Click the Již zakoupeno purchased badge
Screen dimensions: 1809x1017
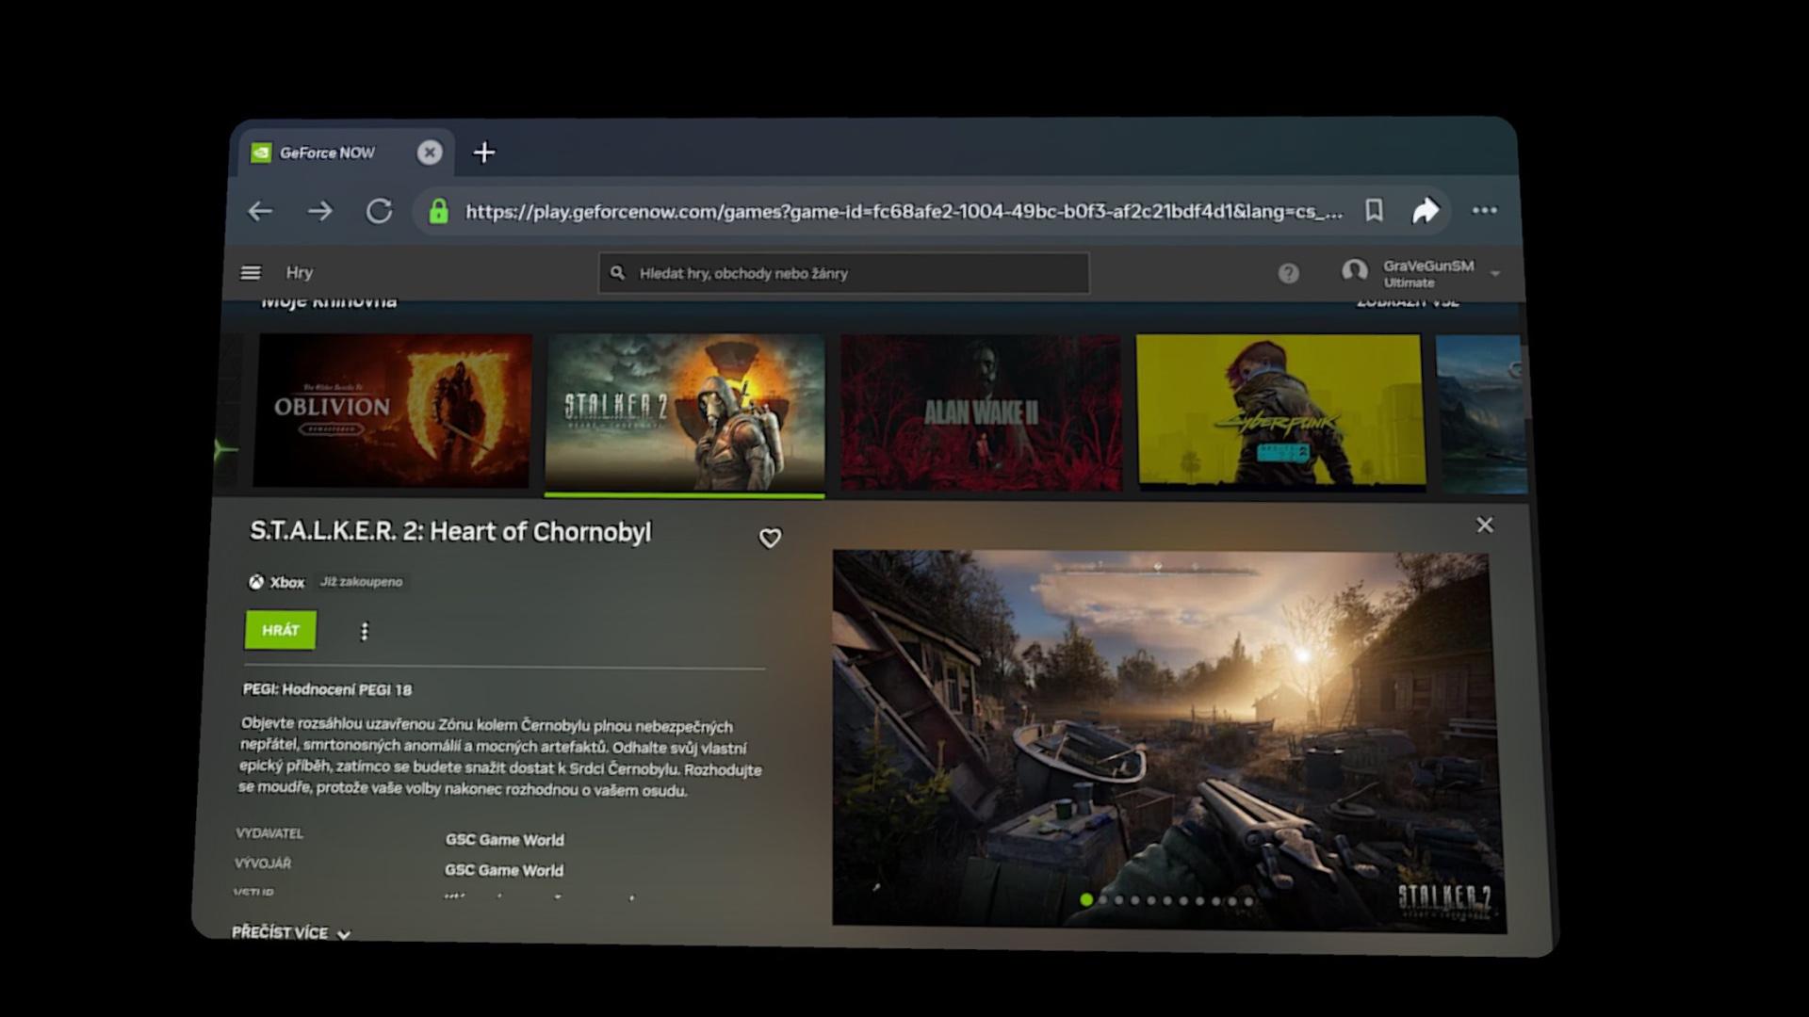(362, 582)
